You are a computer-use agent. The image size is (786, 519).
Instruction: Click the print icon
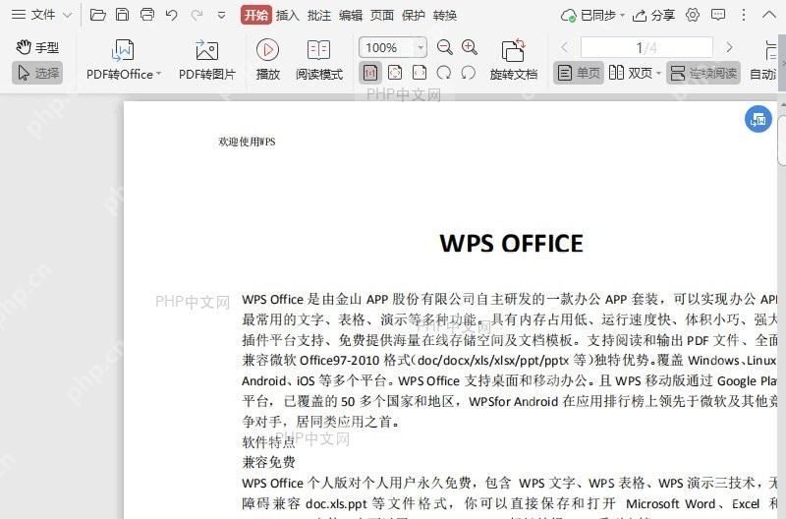pyautogui.click(x=146, y=15)
